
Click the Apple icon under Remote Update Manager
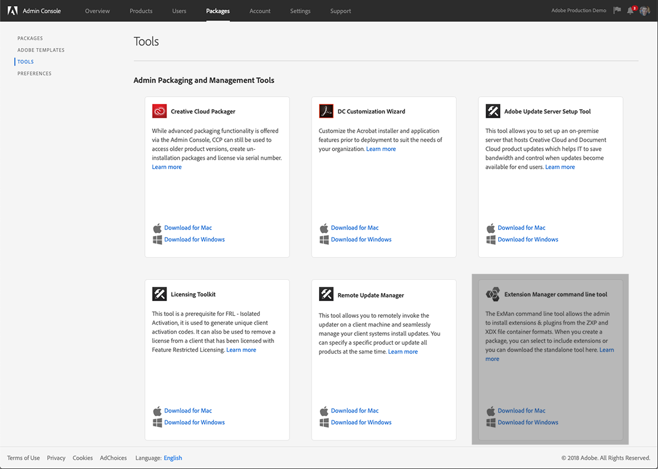324,411
